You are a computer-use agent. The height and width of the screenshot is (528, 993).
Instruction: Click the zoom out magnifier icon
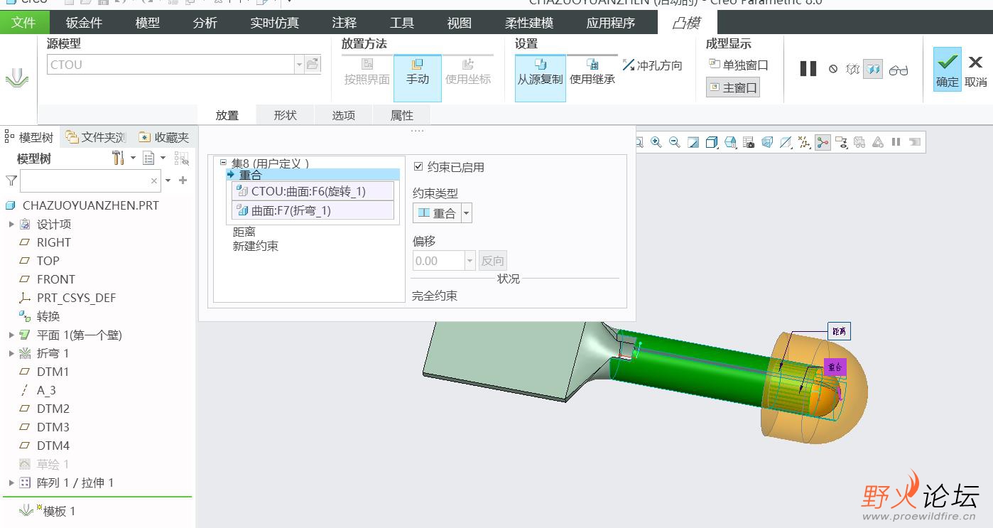point(675,142)
